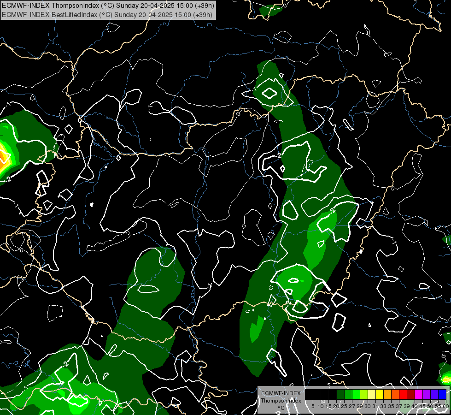Select the bright red 37-39 legend swatch

coord(403,395)
